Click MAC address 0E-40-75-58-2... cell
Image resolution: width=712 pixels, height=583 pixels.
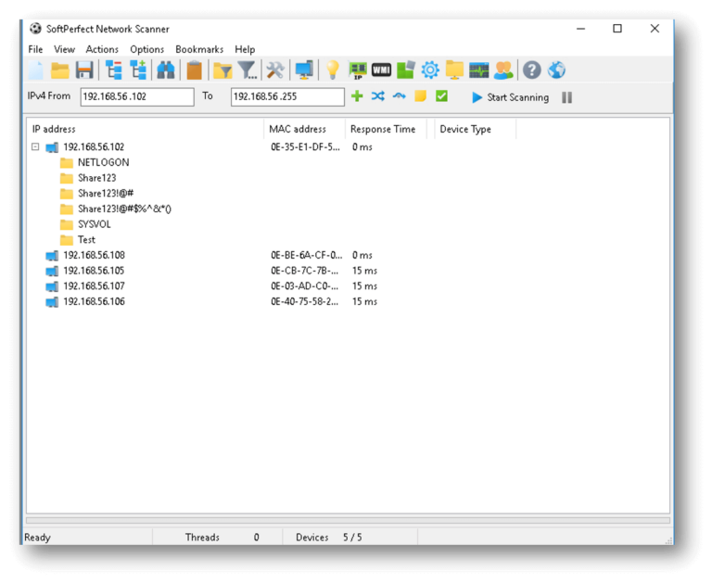[304, 301]
